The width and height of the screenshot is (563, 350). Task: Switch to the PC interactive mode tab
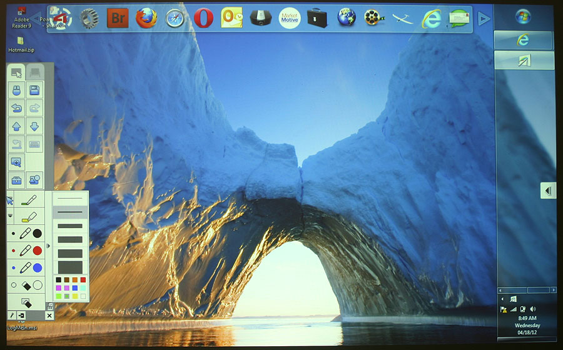(x=16, y=72)
